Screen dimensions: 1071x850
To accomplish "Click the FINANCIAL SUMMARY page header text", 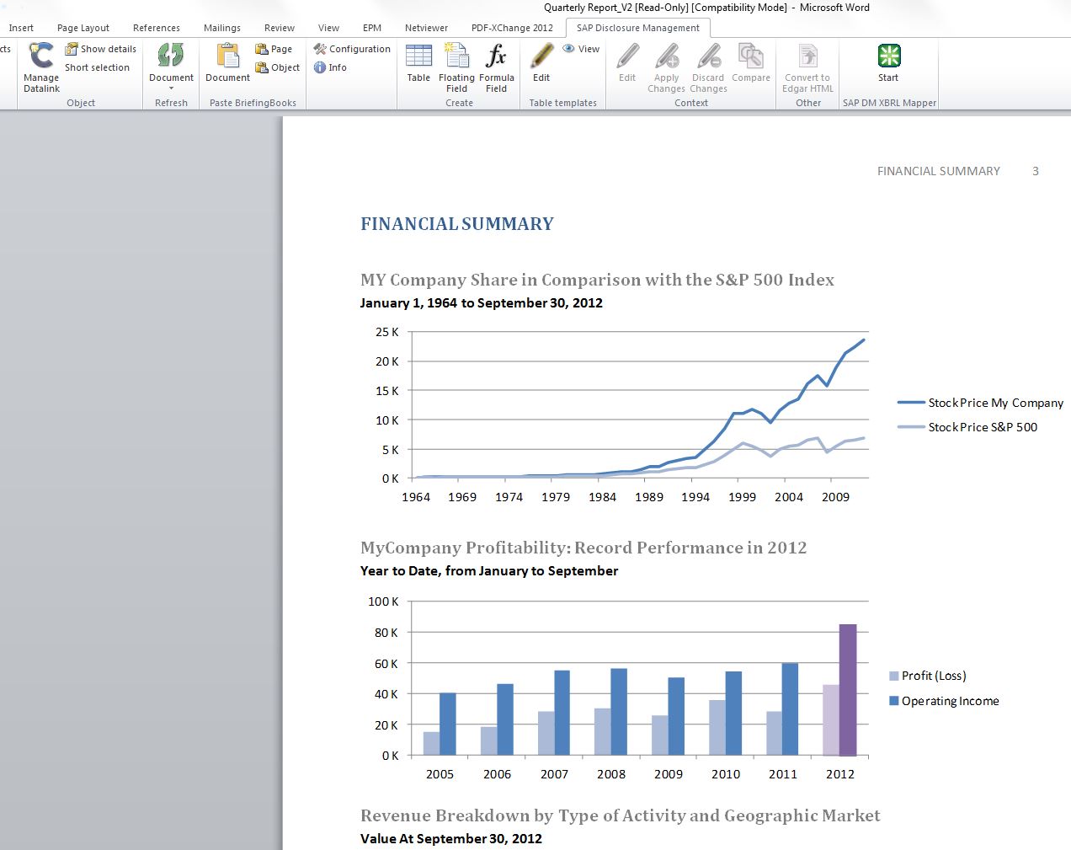I will coord(939,171).
